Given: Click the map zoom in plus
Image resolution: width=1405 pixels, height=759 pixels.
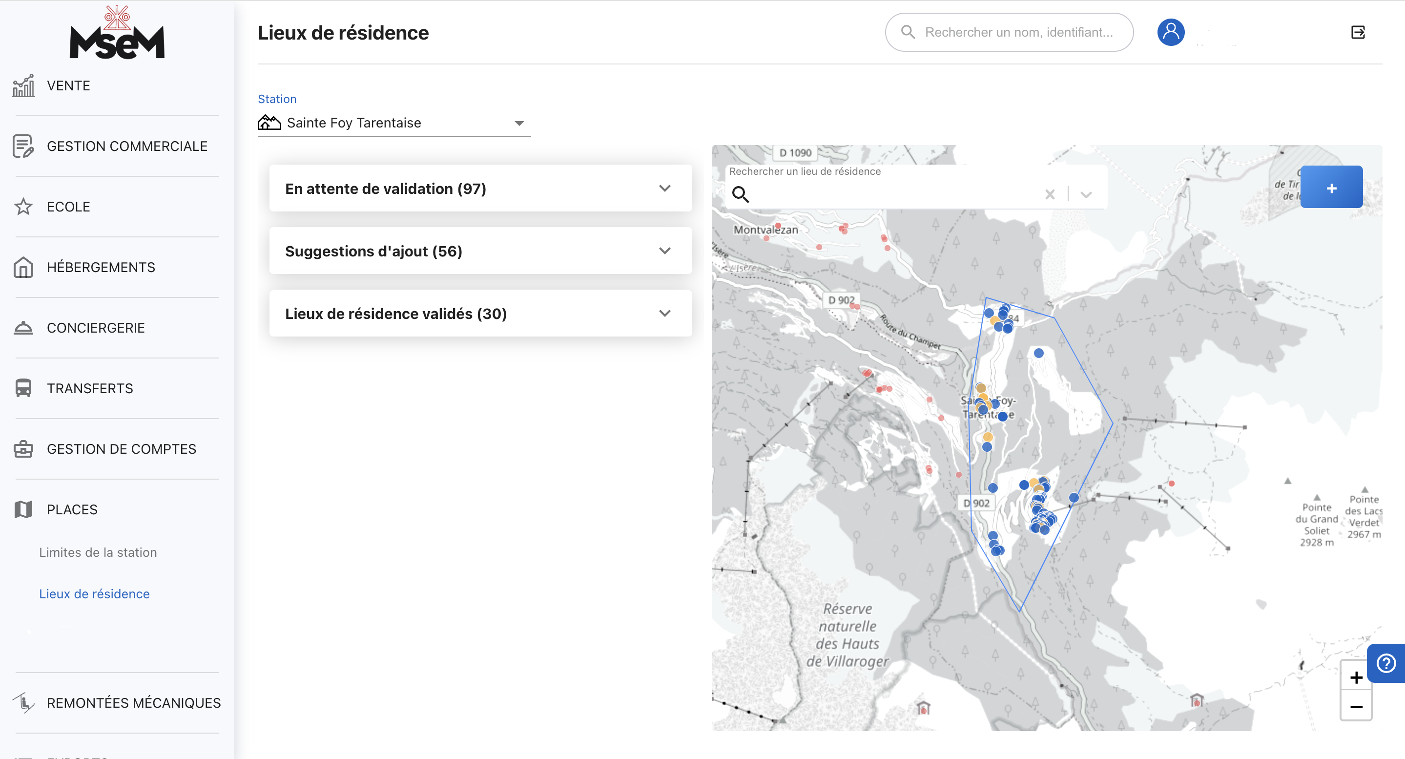Looking at the screenshot, I should (x=1356, y=677).
